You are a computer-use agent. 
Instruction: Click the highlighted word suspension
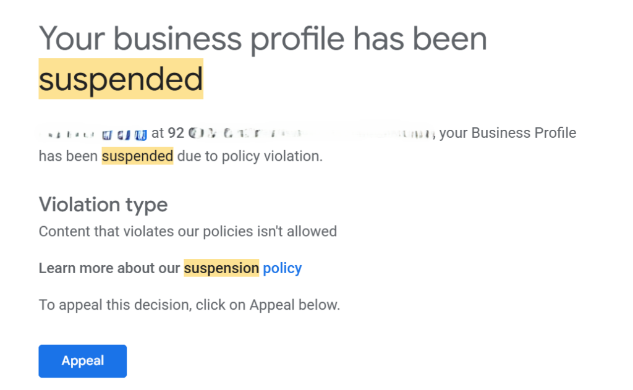[221, 268]
